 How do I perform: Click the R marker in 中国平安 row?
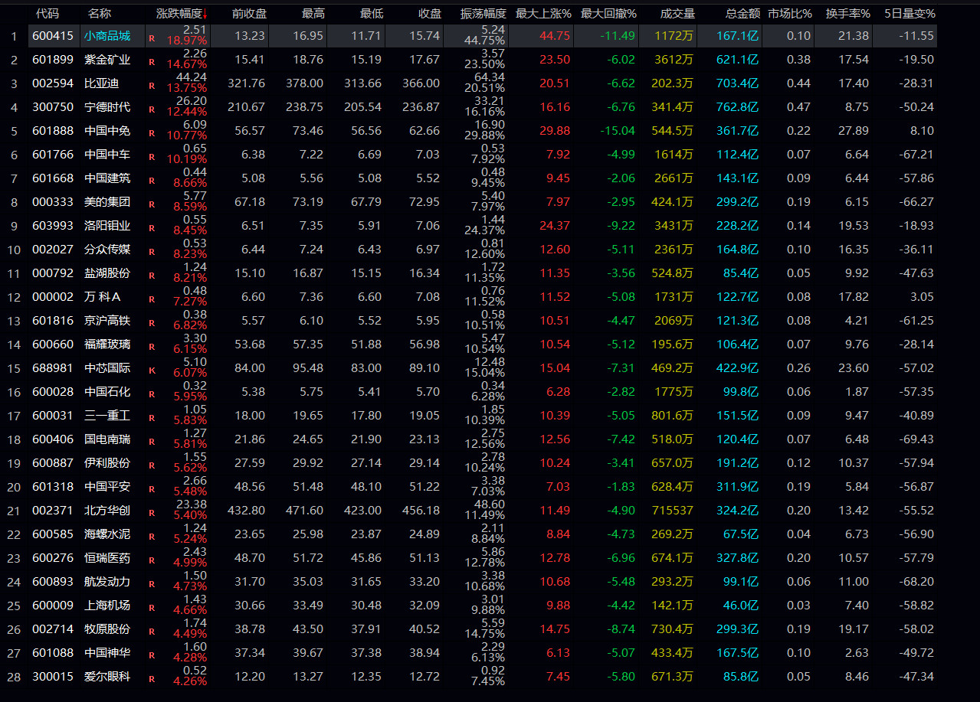point(151,488)
